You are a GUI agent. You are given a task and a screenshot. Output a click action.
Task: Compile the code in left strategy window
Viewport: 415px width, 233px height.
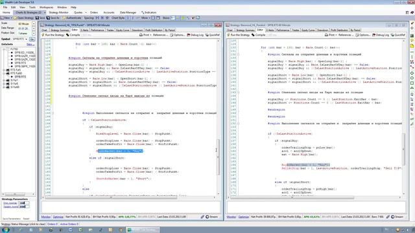click(73, 35)
